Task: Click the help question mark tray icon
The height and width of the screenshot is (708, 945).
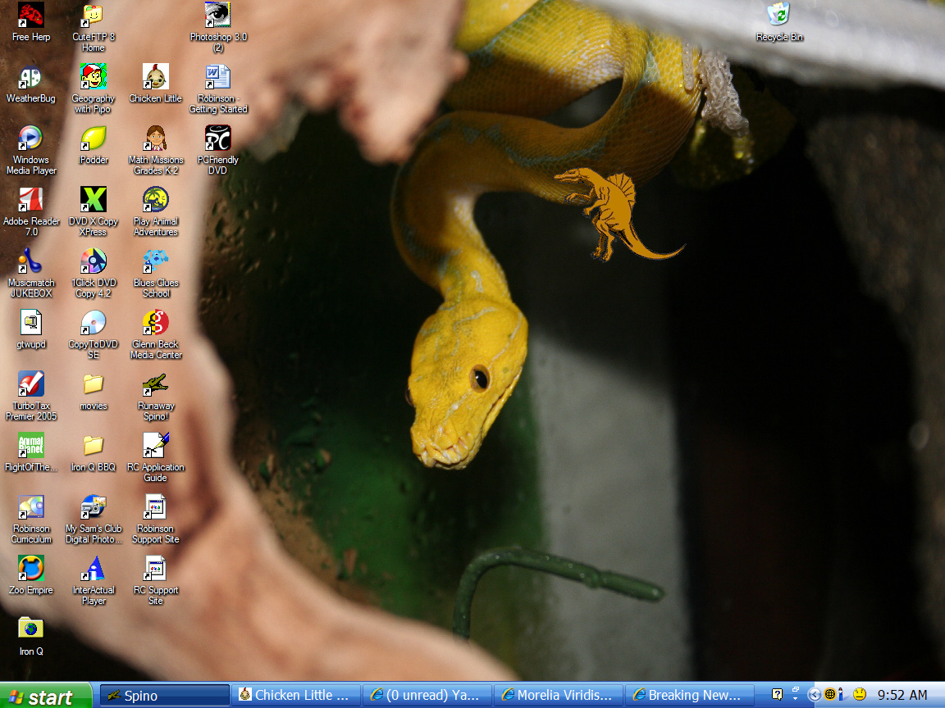Action: point(777,694)
